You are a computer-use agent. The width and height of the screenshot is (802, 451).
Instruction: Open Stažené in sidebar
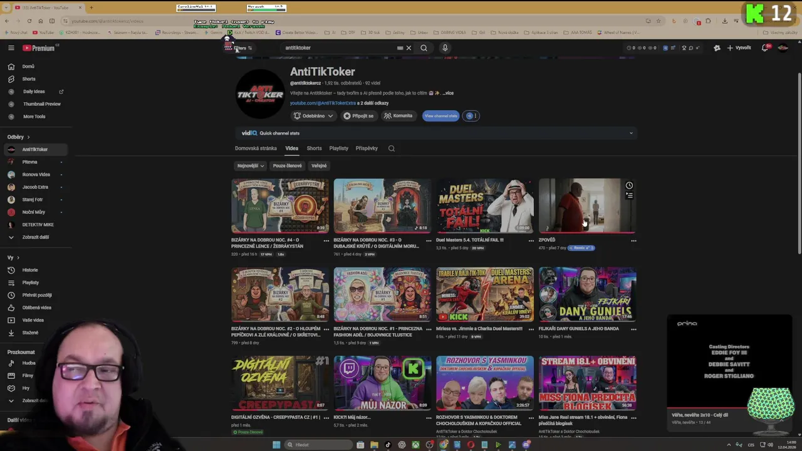click(30, 333)
